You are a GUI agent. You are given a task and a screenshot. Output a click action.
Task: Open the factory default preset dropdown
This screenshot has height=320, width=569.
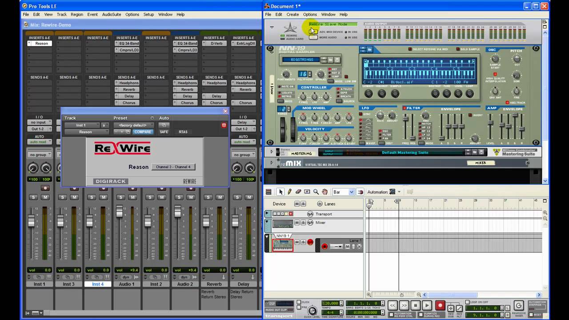click(x=133, y=125)
